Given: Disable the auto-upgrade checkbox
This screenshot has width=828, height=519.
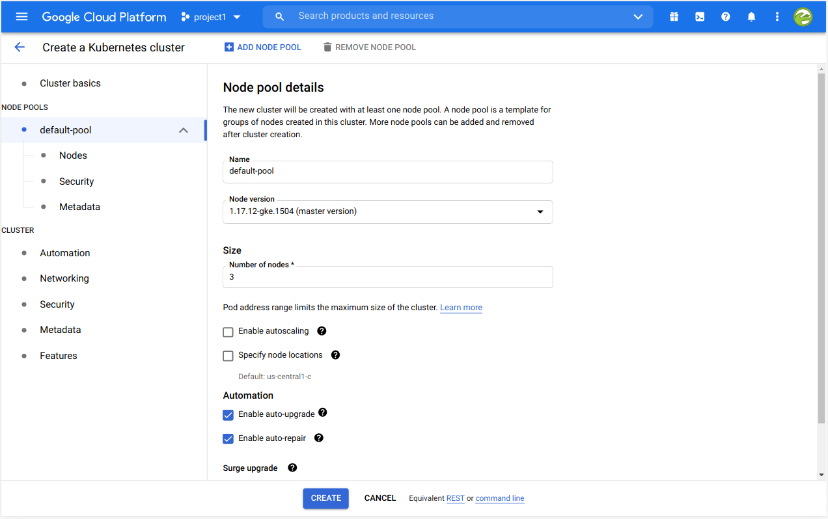Looking at the screenshot, I should 228,415.
